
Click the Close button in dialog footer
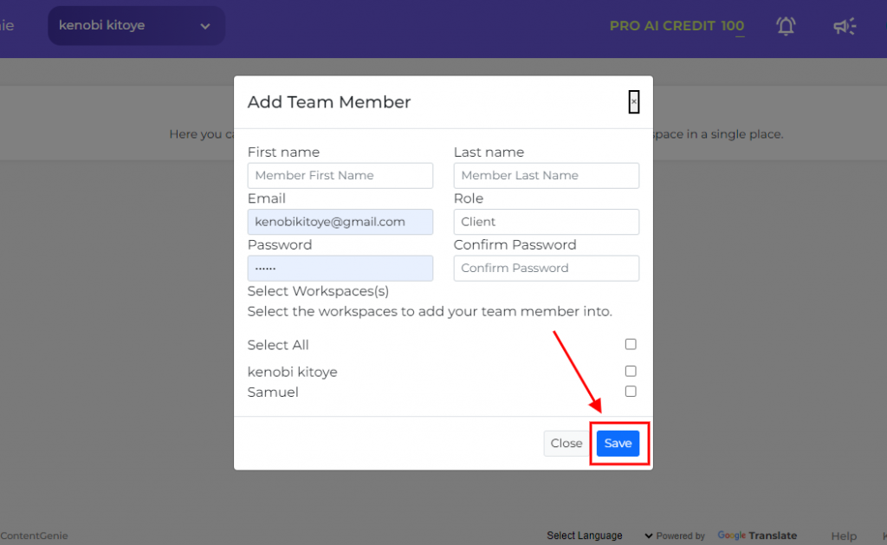coord(566,443)
